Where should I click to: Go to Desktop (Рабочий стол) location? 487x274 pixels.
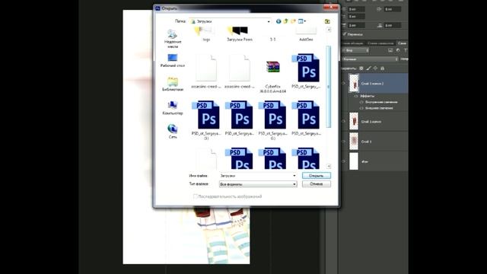pyautogui.click(x=173, y=61)
